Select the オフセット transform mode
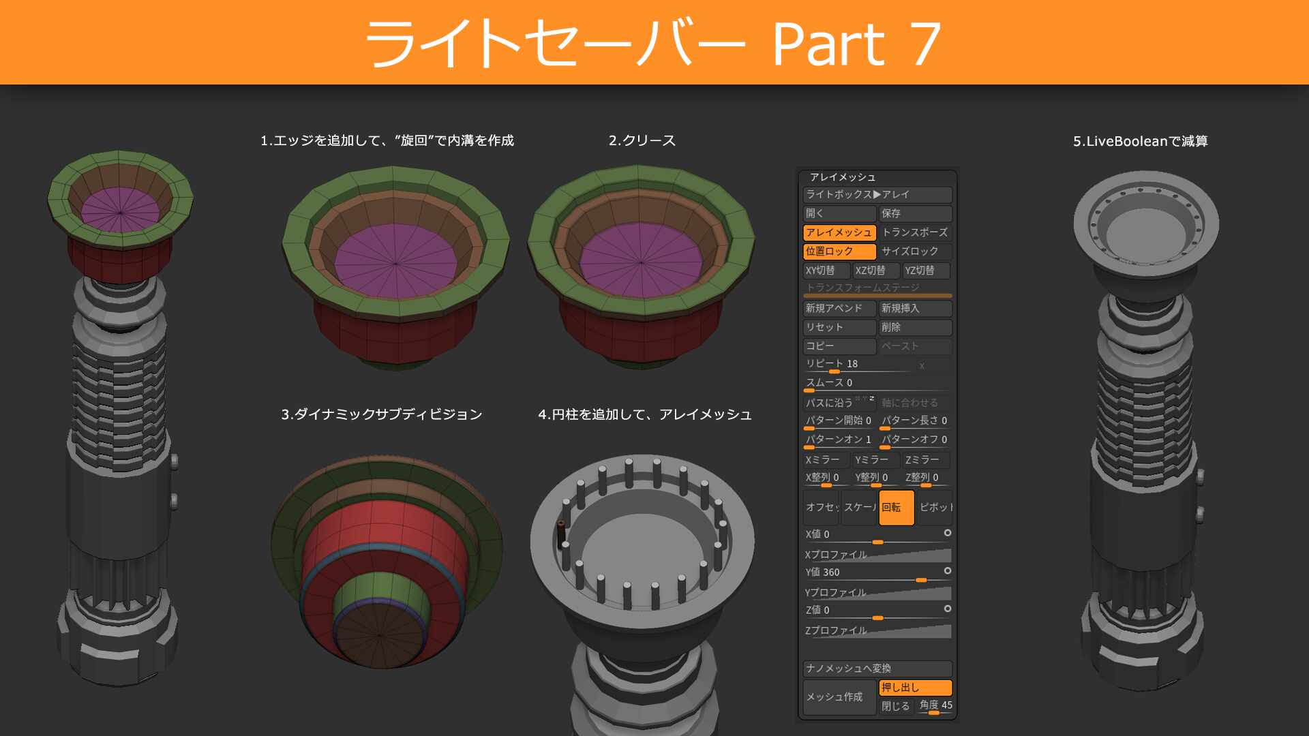 [820, 508]
